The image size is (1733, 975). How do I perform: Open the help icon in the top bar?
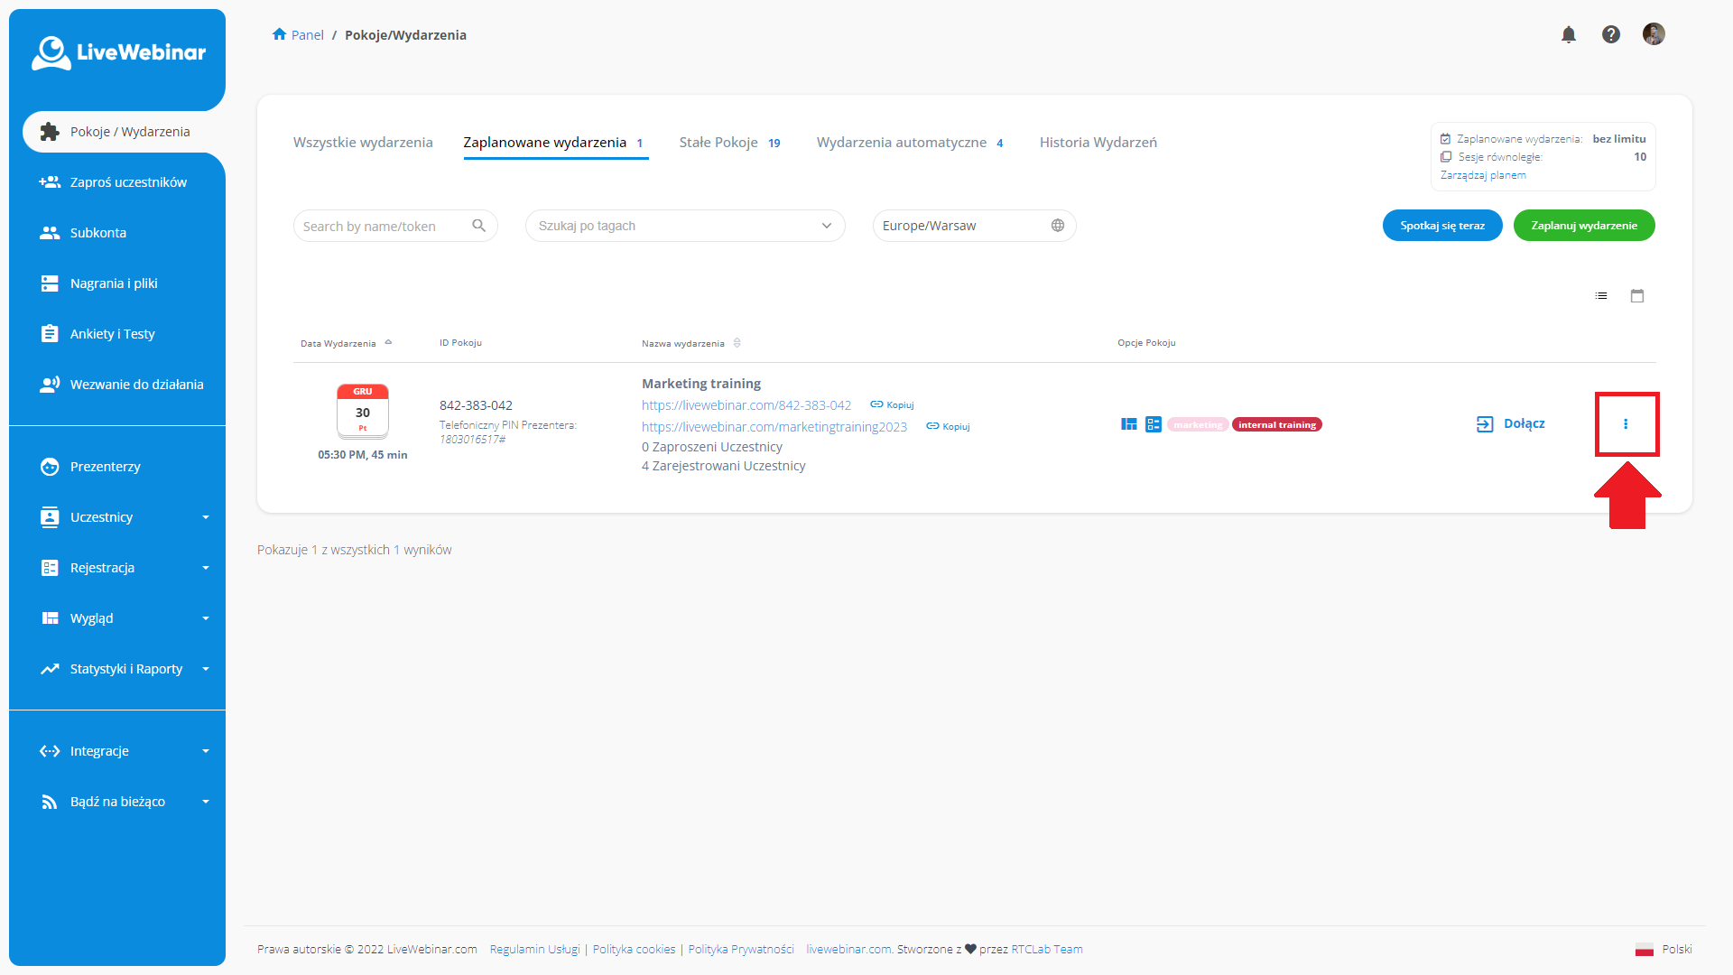click(x=1611, y=34)
